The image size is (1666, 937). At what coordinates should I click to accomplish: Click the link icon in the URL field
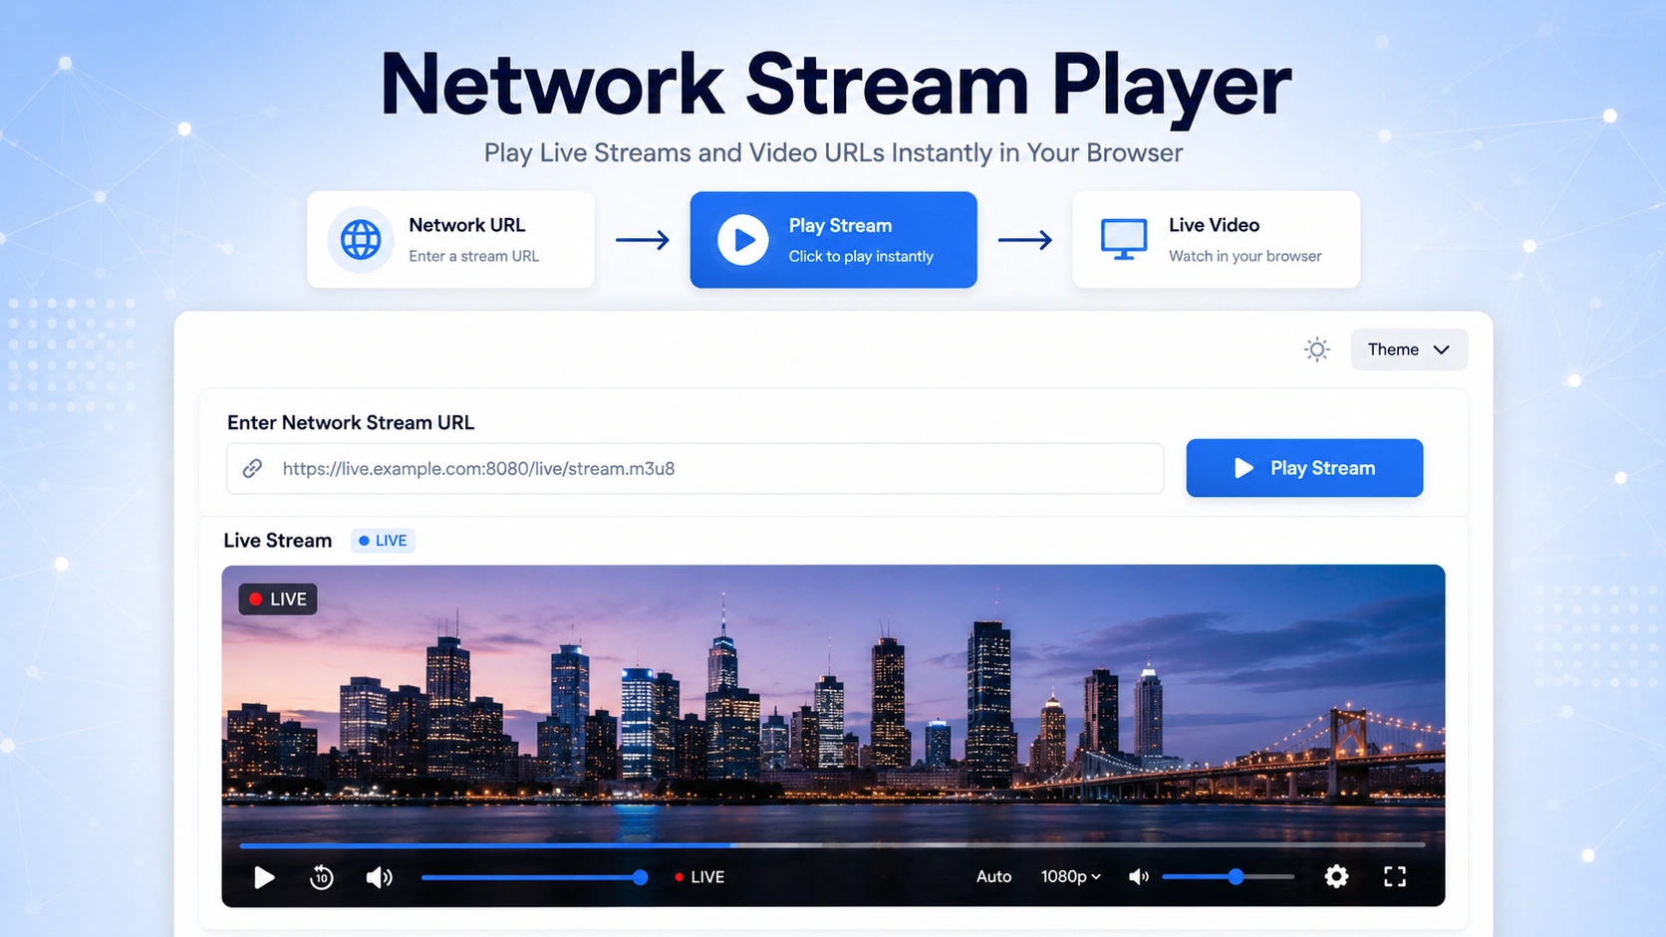click(253, 468)
